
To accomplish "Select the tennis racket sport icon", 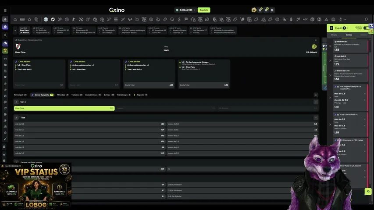I will click(x=60, y=20).
